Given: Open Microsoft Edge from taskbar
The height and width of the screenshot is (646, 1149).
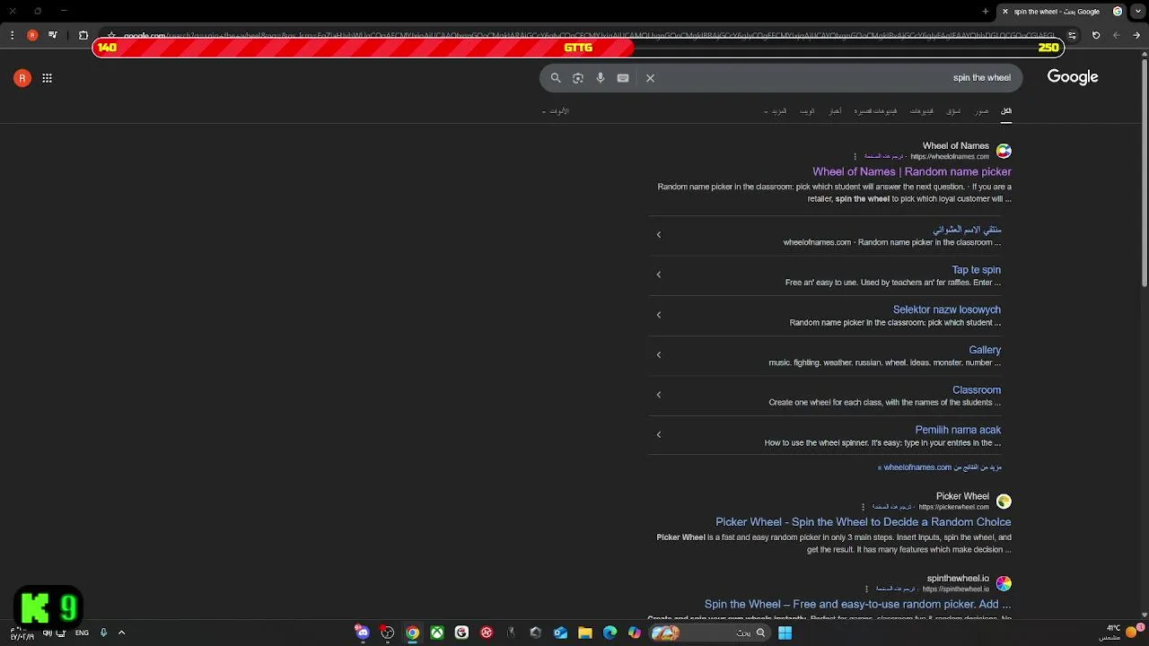Looking at the screenshot, I should pos(610,633).
